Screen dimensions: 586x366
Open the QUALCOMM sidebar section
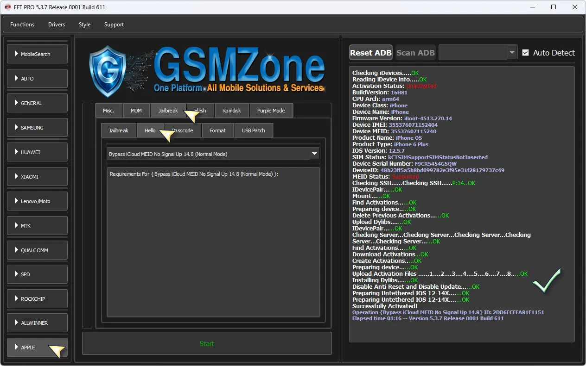pos(37,250)
